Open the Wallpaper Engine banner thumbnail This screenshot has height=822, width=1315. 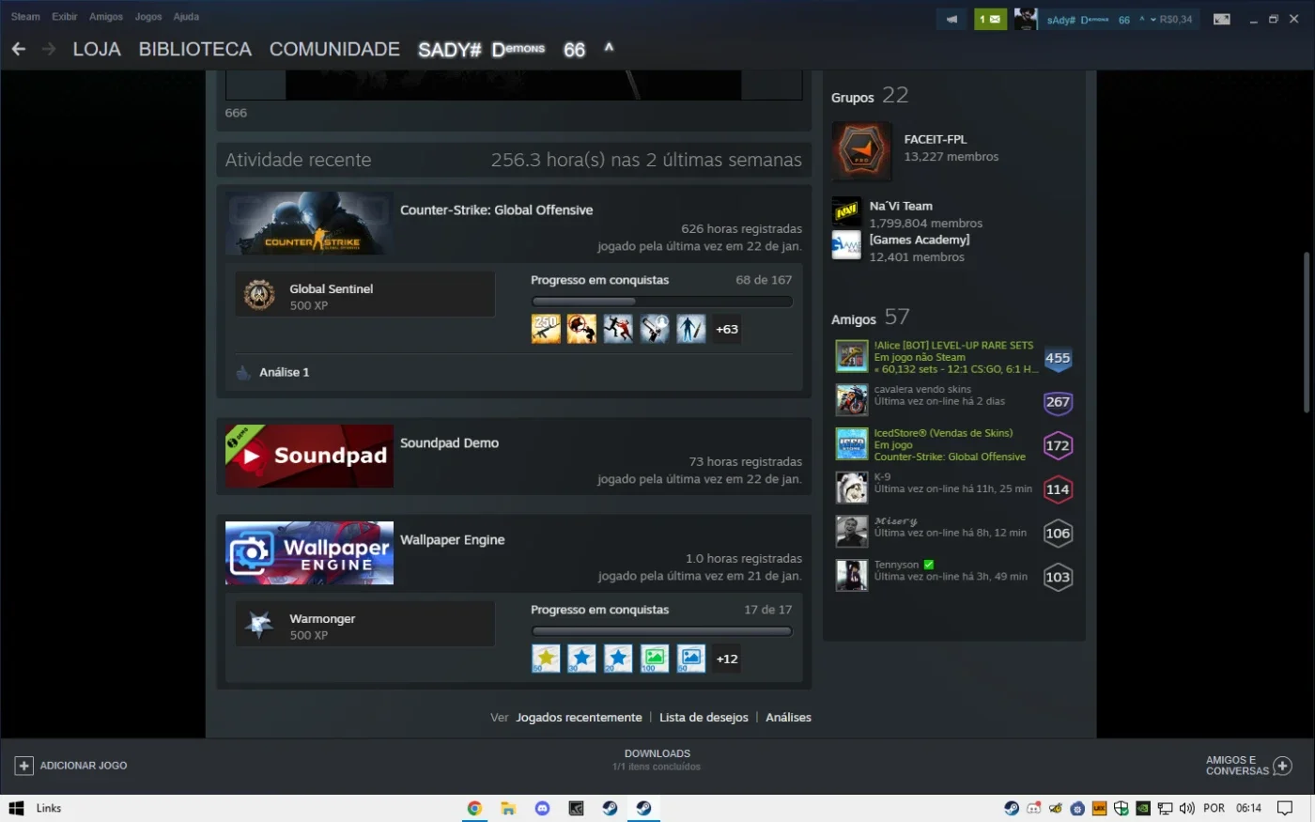click(x=309, y=552)
